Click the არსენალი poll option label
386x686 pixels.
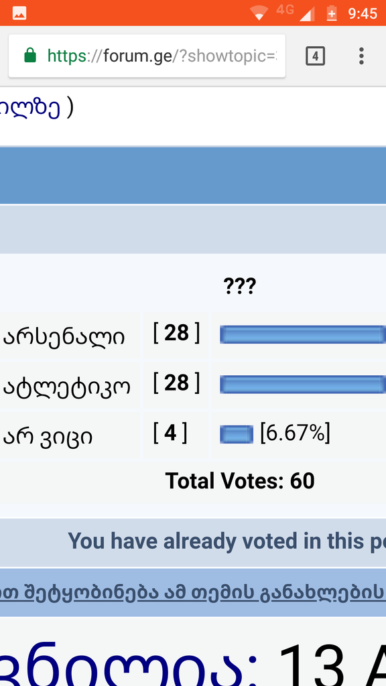[x=64, y=338]
